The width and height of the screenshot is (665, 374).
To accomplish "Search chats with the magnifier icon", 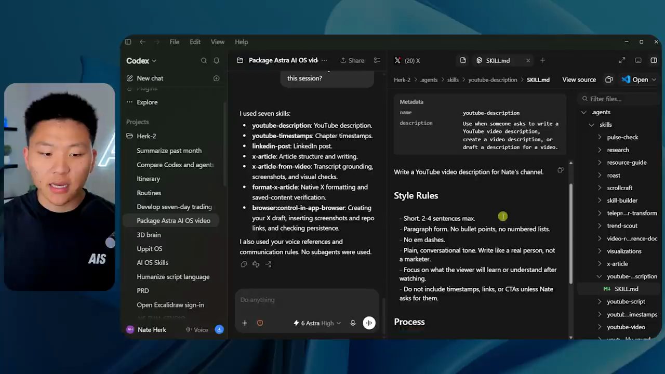I will [204, 61].
